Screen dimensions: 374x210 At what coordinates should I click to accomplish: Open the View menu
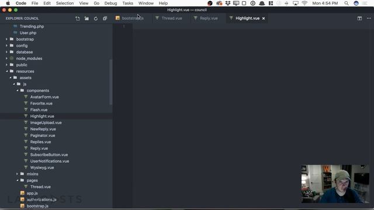tap(84, 3)
